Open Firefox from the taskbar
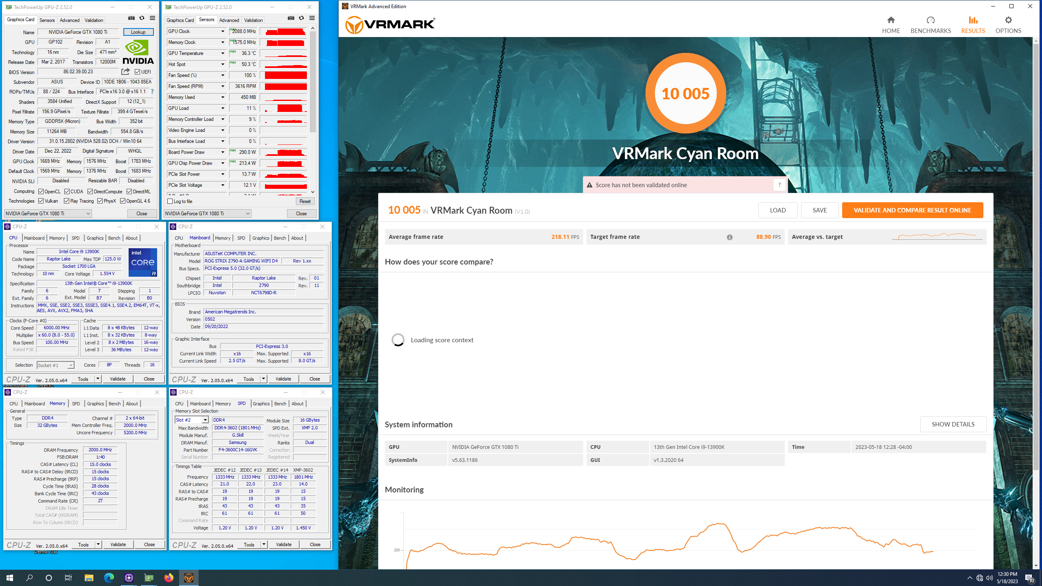Screen dimensions: 1042x586 coord(169,577)
